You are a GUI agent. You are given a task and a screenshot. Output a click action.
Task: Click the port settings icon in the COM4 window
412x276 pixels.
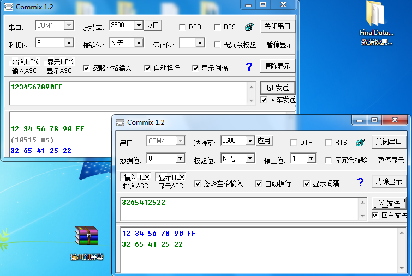[361, 142]
